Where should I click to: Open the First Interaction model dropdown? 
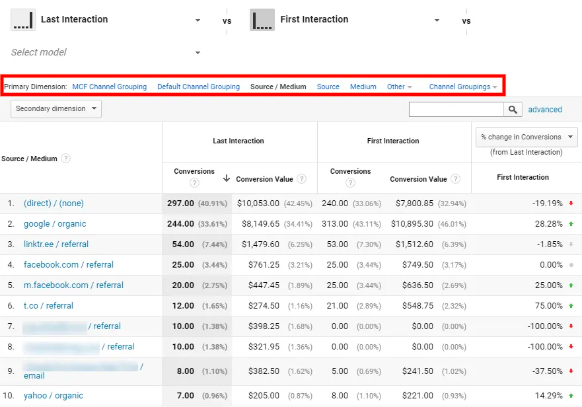tap(437, 20)
